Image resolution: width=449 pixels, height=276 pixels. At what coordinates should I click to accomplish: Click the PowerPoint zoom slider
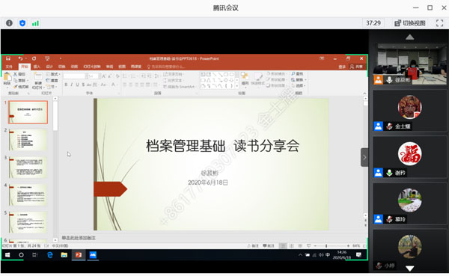click(332, 245)
